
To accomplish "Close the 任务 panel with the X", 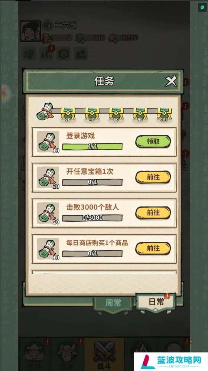I will 171,81.
